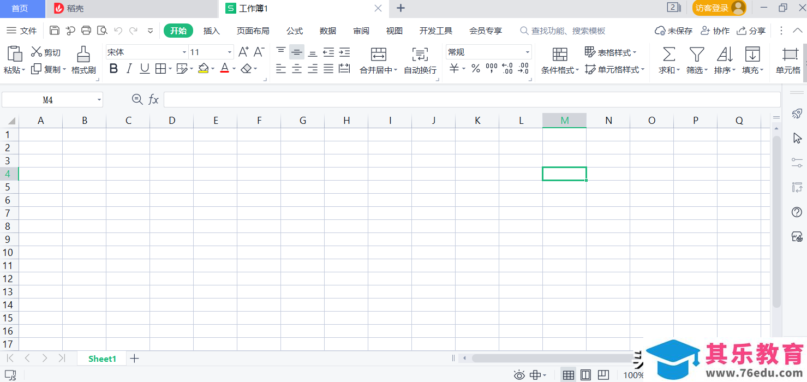The height and width of the screenshot is (382, 807).
Task: Decrease font size with the A- icon
Action: 260,52
